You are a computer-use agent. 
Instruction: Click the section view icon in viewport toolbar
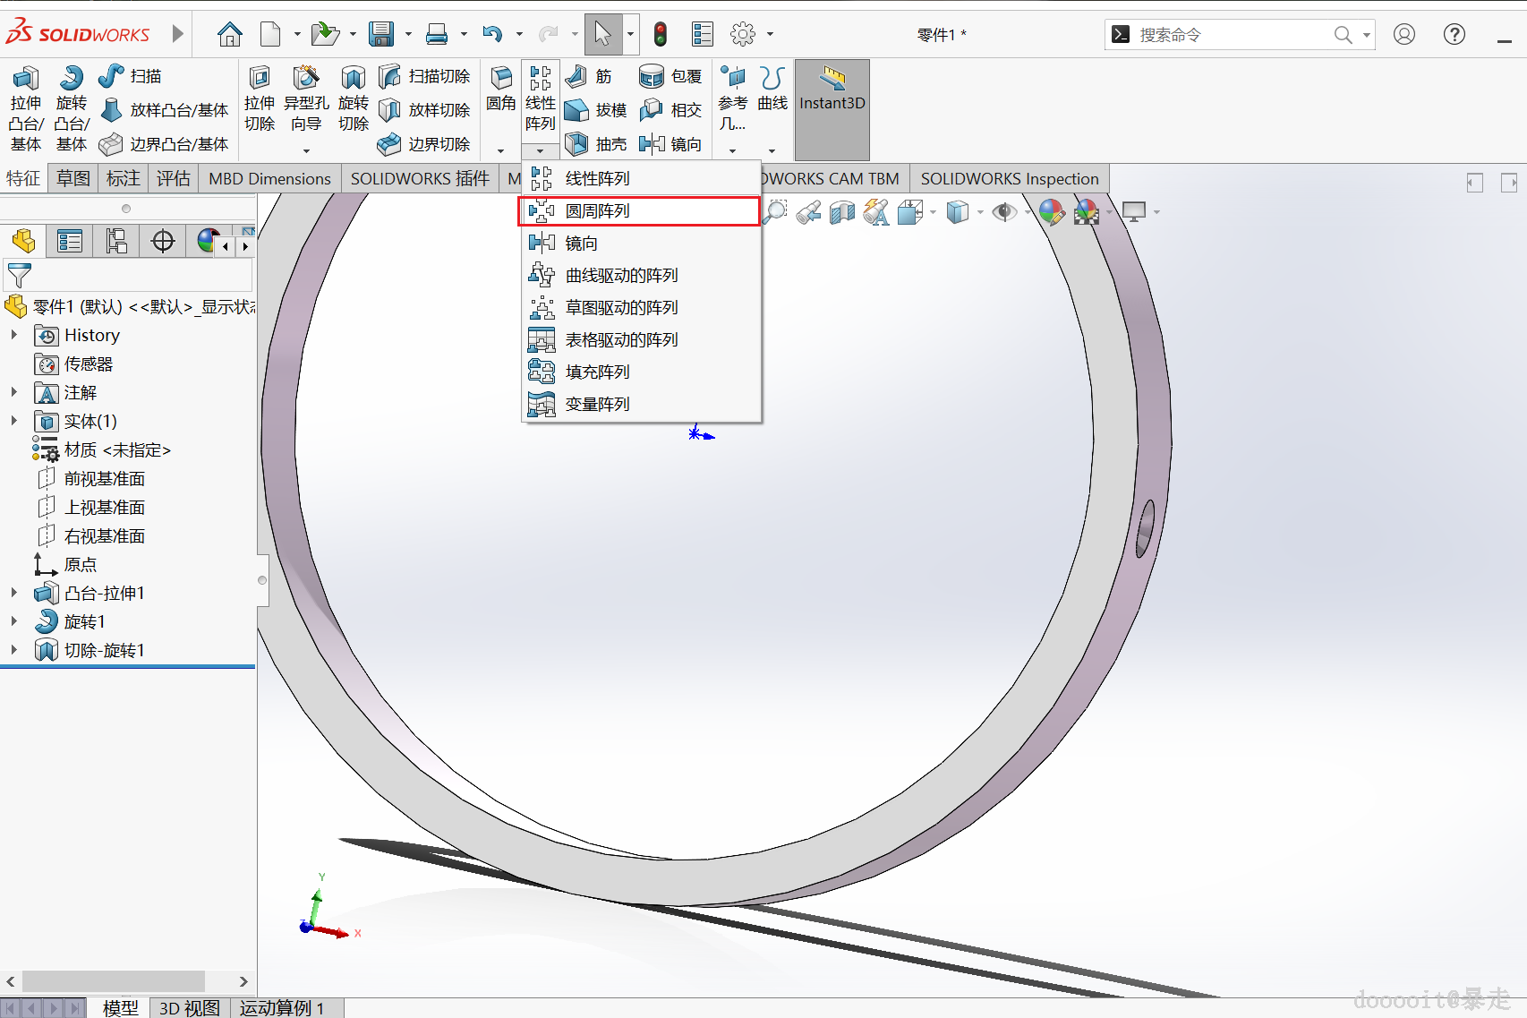click(x=841, y=212)
